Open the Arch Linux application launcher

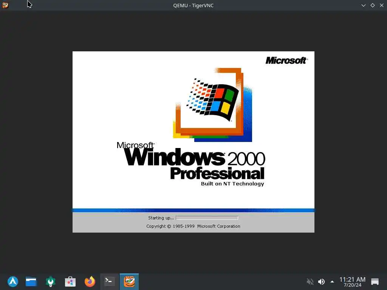pos(13,281)
